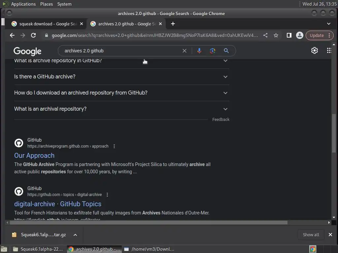
Task: Open the Our Approach link
Action: (x=34, y=155)
